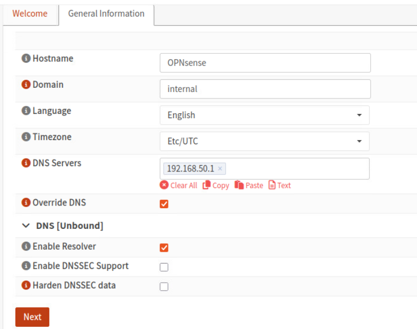This screenshot has height=329, width=417.
Task: Uncheck the Override DNS checkbox
Action: click(x=164, y=204)
